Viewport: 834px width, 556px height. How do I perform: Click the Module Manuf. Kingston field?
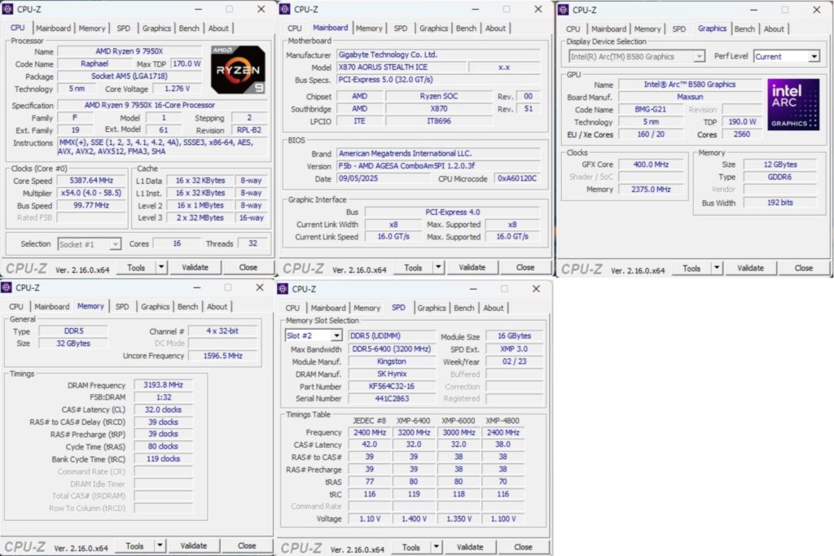392,361
